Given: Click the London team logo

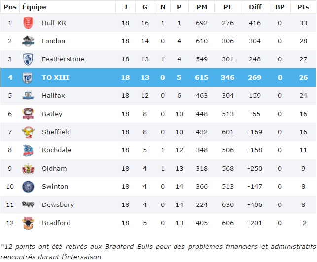Looking at the screenshot, I should pos(28,41).
